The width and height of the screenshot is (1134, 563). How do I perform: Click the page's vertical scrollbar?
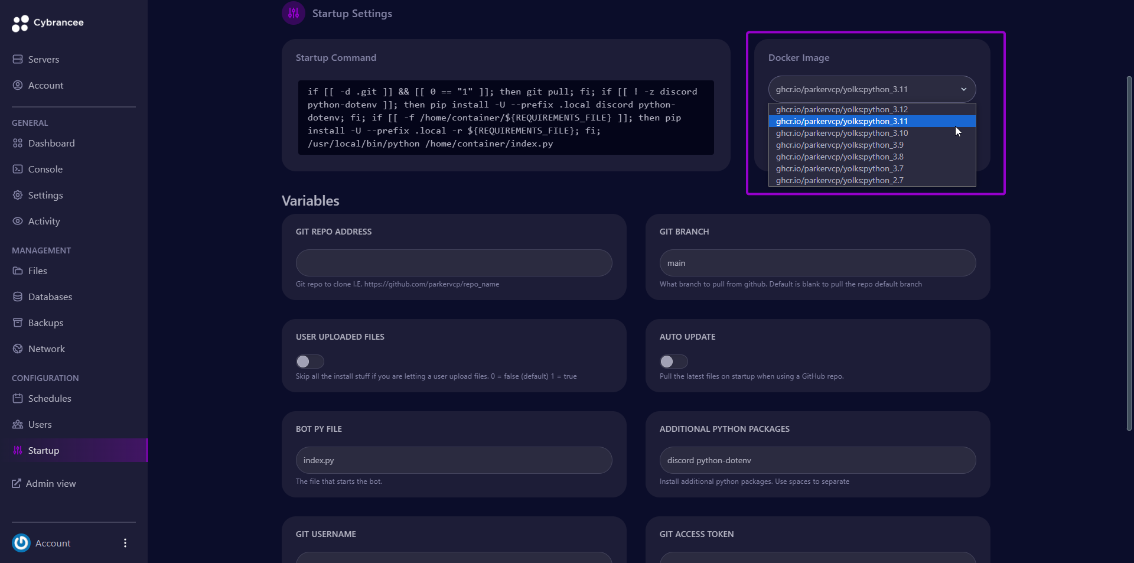pos(1129,254)
